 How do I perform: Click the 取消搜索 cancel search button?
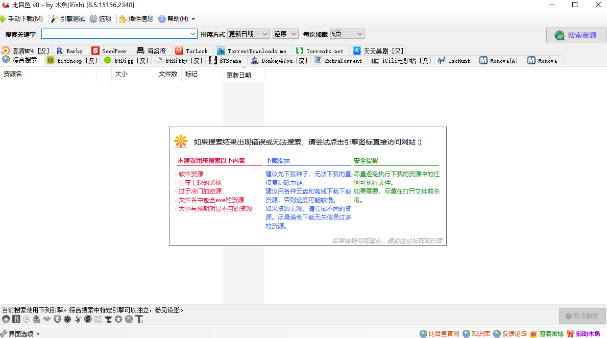[582, 316]
